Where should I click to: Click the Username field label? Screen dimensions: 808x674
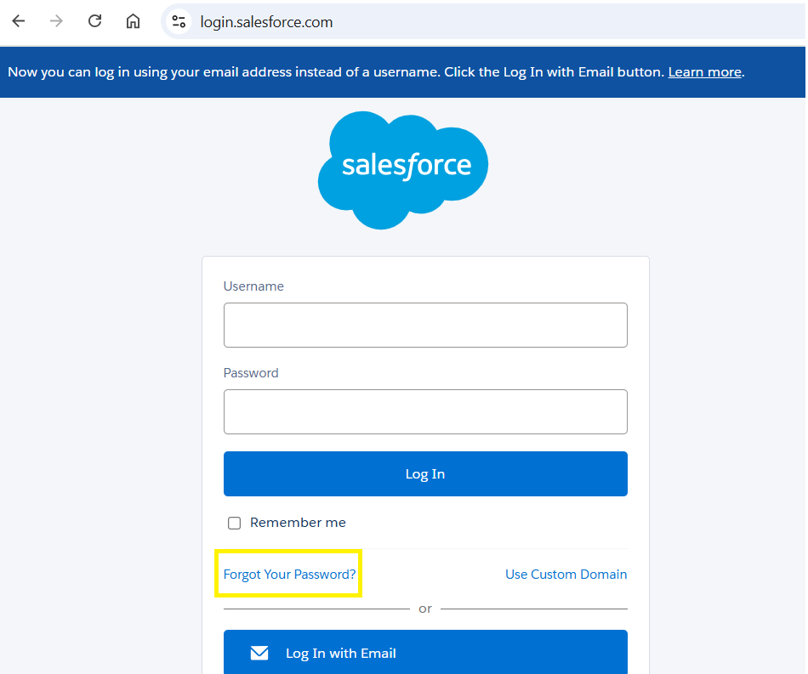pyautogui.click(x=253, y=286)
